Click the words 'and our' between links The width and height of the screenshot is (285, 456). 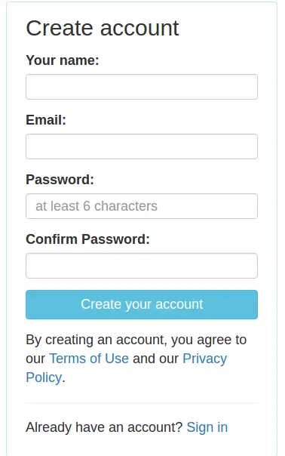click(155, 359)
